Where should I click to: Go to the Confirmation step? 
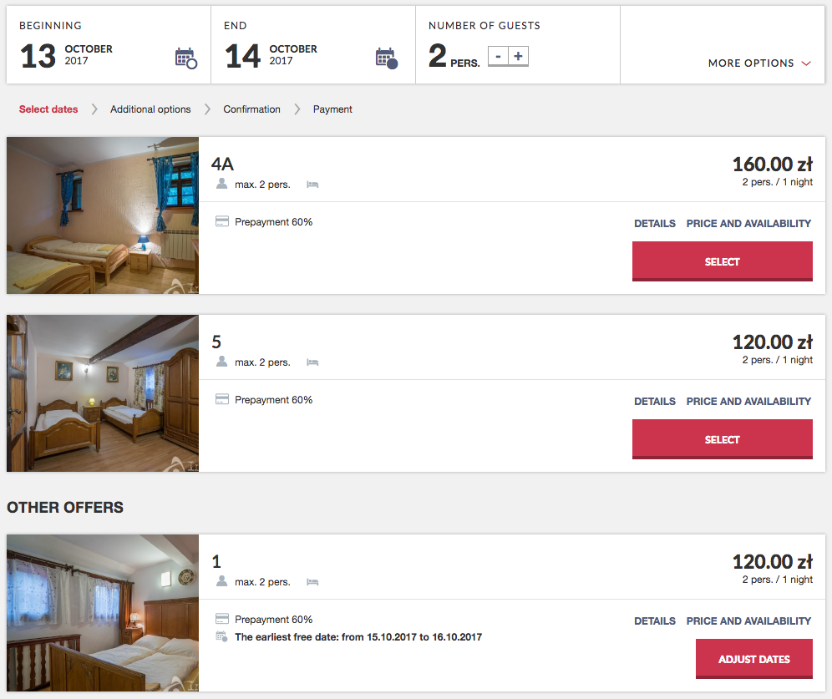(x=251, y=109)
